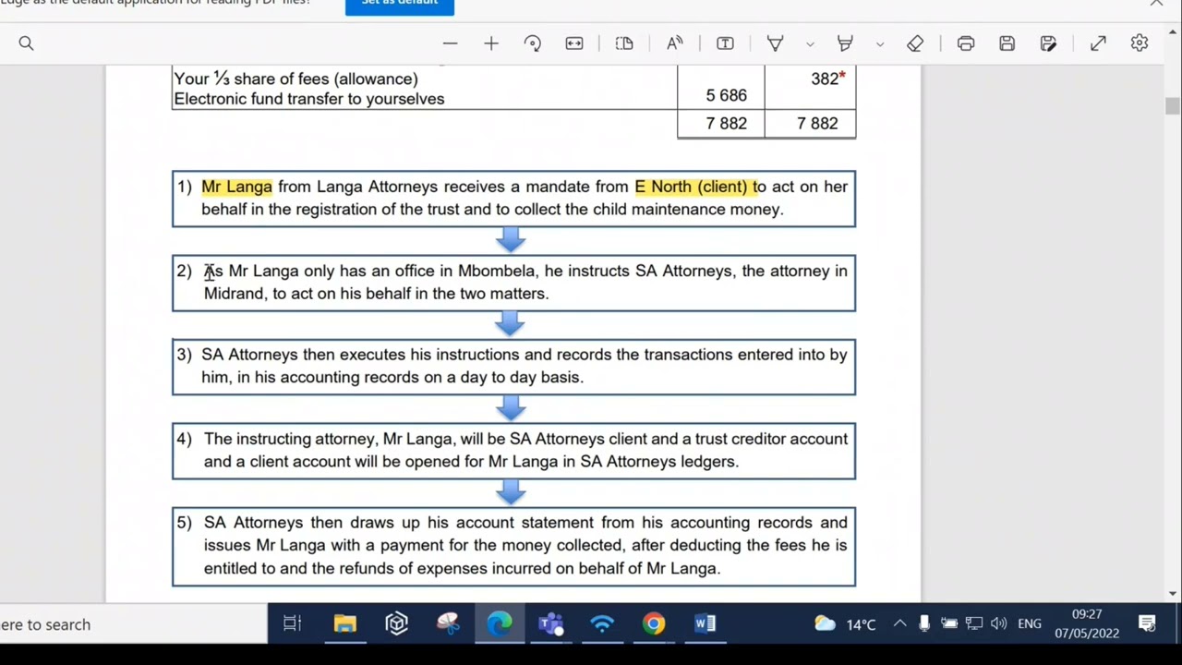
Task: Open Microsoft Teams from the taskbar
Action: point(551,624)
